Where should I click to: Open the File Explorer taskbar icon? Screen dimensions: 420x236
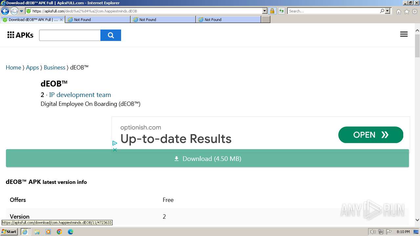[x=37, y=232]
